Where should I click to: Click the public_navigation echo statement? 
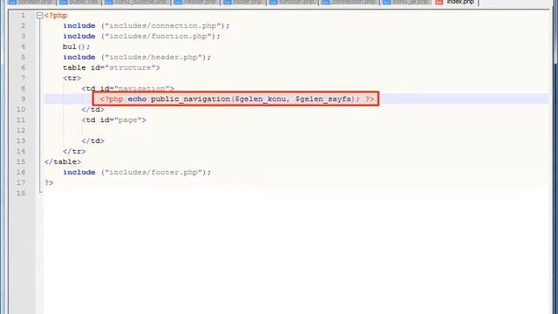point(237,99)
